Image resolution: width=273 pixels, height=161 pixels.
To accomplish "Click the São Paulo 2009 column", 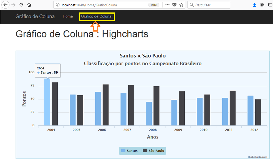I will coord(182,108).
